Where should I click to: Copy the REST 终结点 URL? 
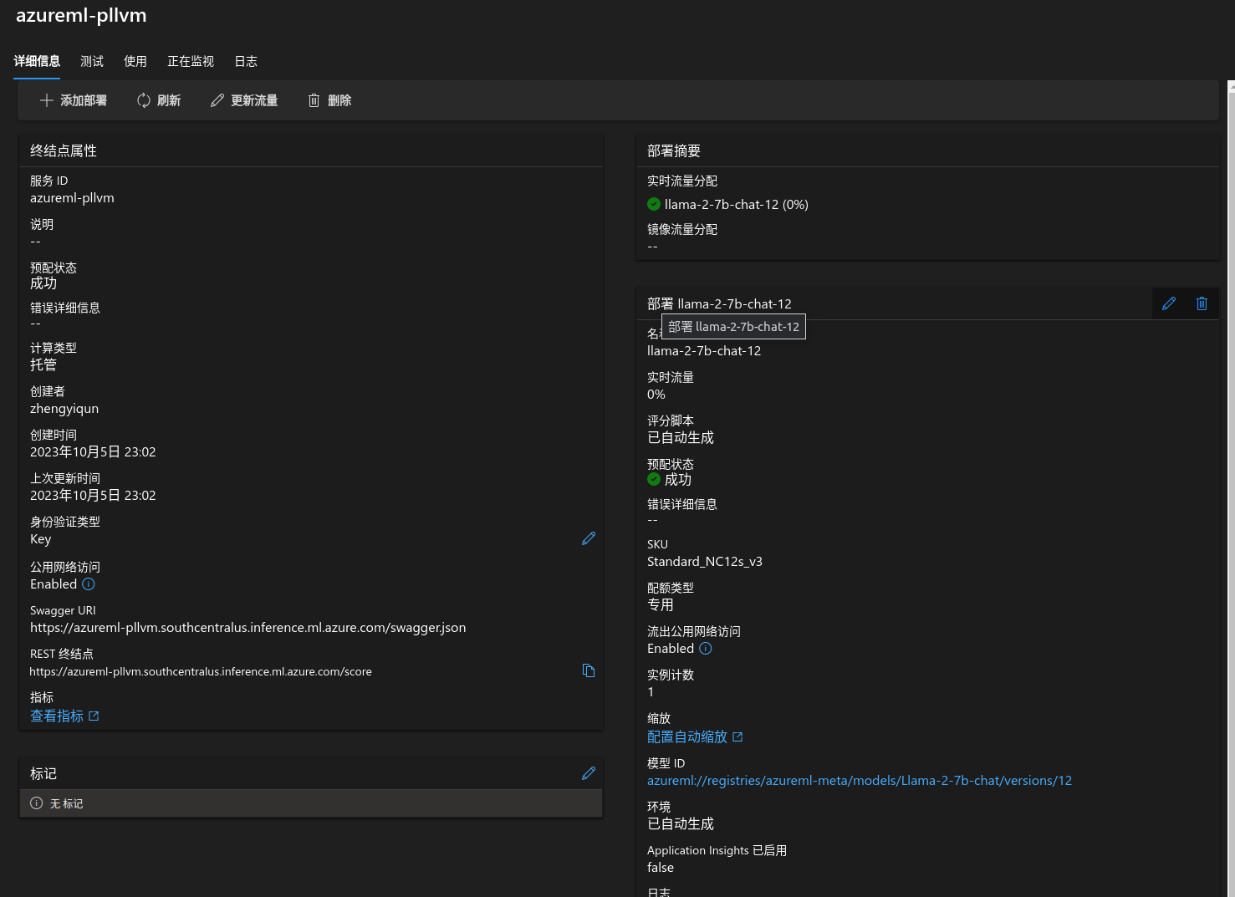(589, 670)
